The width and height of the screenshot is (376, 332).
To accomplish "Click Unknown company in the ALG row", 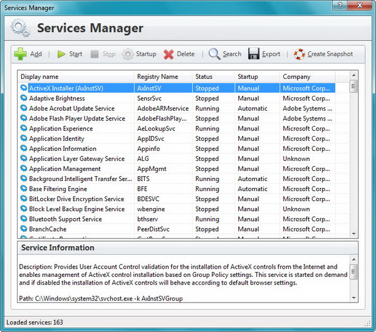I will [296, 158].
